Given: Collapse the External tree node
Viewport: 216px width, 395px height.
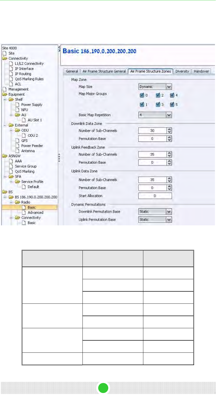Looking at the screenshot, I should [4, 125].
